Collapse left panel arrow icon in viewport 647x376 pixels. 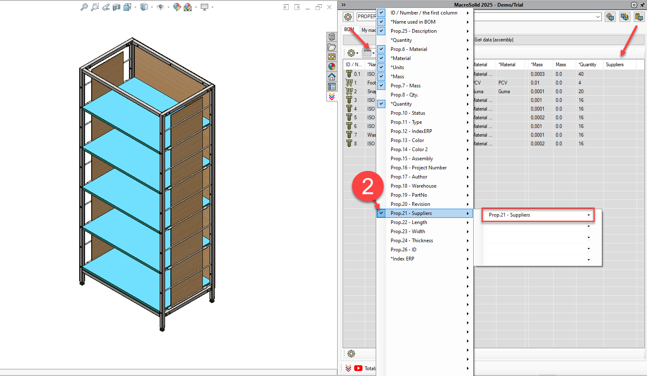click(x=286, y=7)
